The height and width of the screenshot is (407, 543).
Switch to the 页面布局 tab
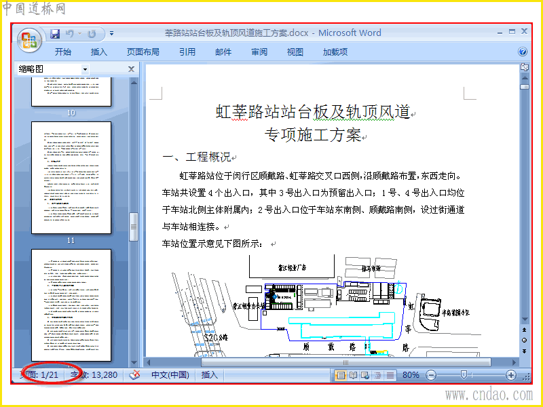click(x=143, y=52)
